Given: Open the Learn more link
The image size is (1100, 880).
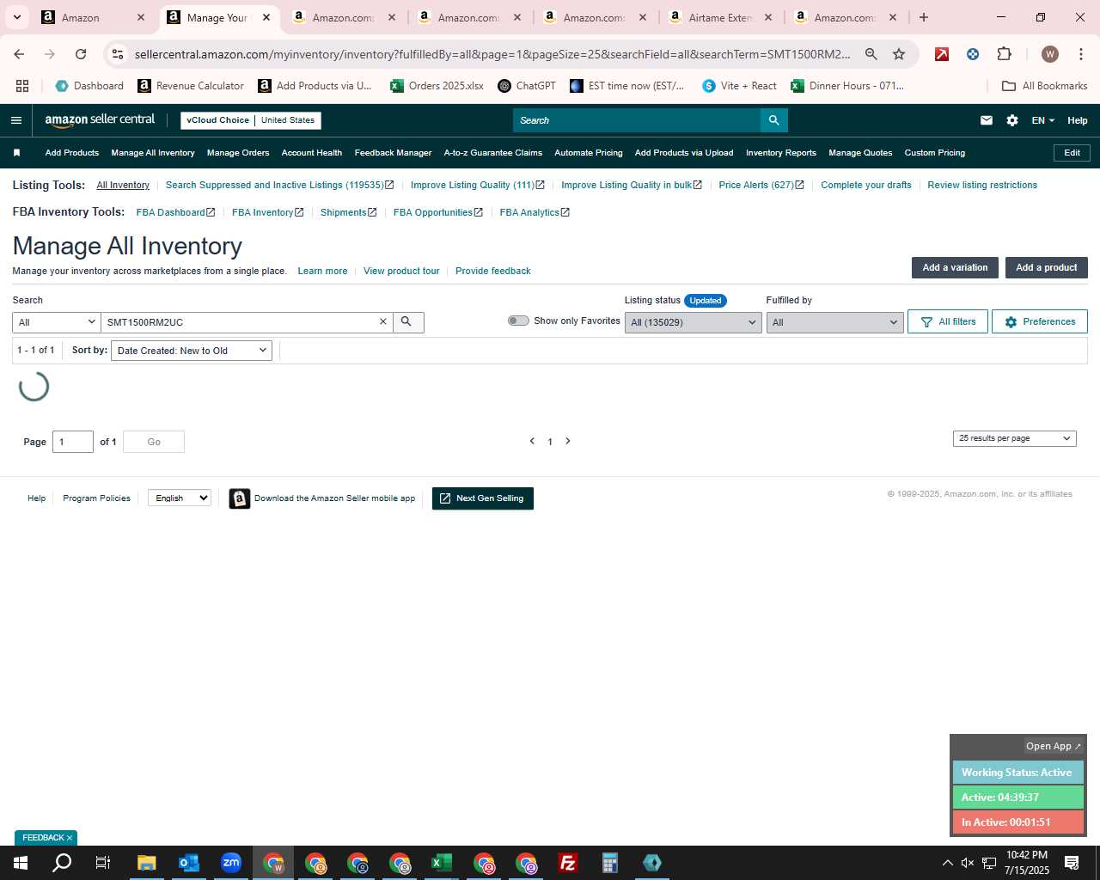Looking at the screenshot, I should [x=322, y=271].
